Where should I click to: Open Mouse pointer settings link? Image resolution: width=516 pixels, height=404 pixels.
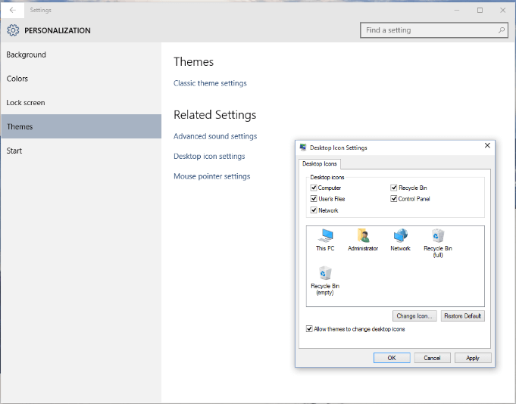click(x=212, y=176)
